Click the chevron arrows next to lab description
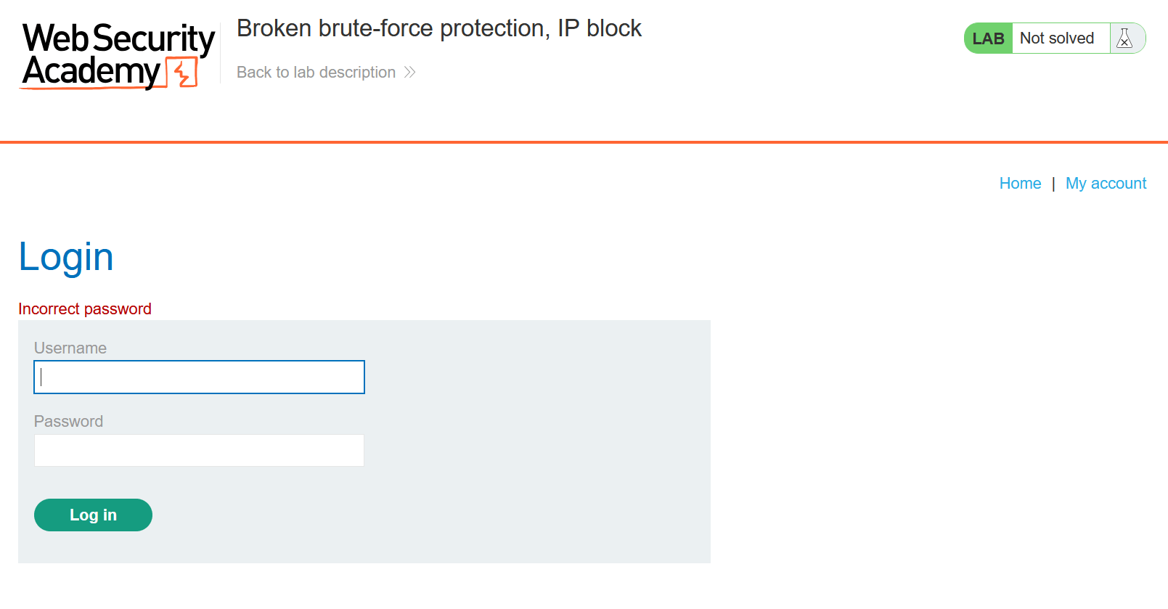This screenshot has width=1168, height=609. point(410,72)
